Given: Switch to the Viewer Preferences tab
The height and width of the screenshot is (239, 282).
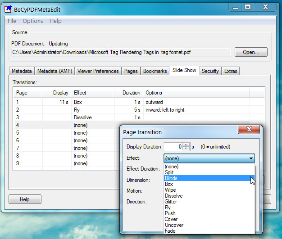Looking at the screenshot, I should pyautogui.click(x=98, y=71).
